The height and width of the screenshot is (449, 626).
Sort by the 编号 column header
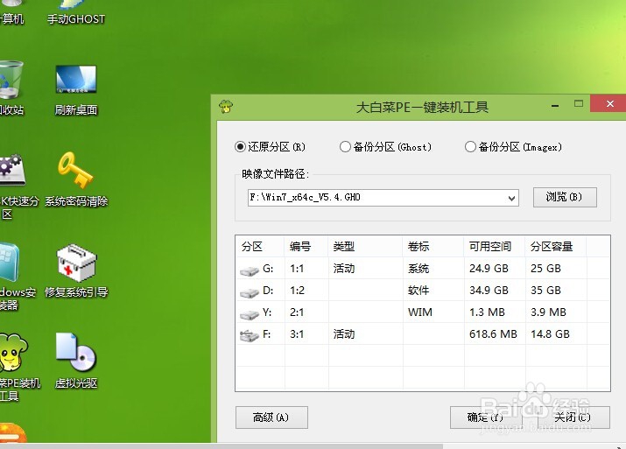tap(306, 246)
